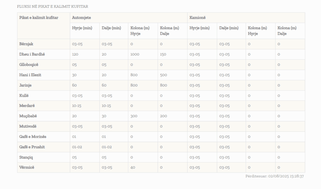Click the 120 entry wait value for Dheu i Bardhë

tap(75, 54)
